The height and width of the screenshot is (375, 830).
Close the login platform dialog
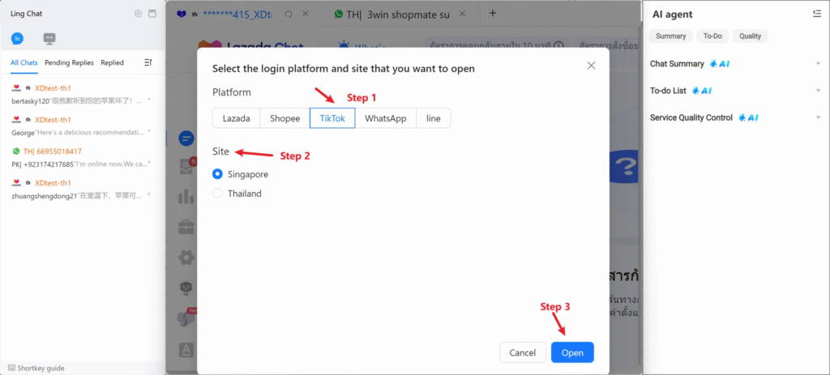(591, 66)
